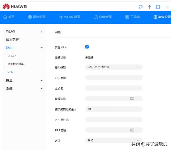This screenshot has height=150, width=171.
Task: Open 版本更新 in the sidebar
Action: point(12,40)
